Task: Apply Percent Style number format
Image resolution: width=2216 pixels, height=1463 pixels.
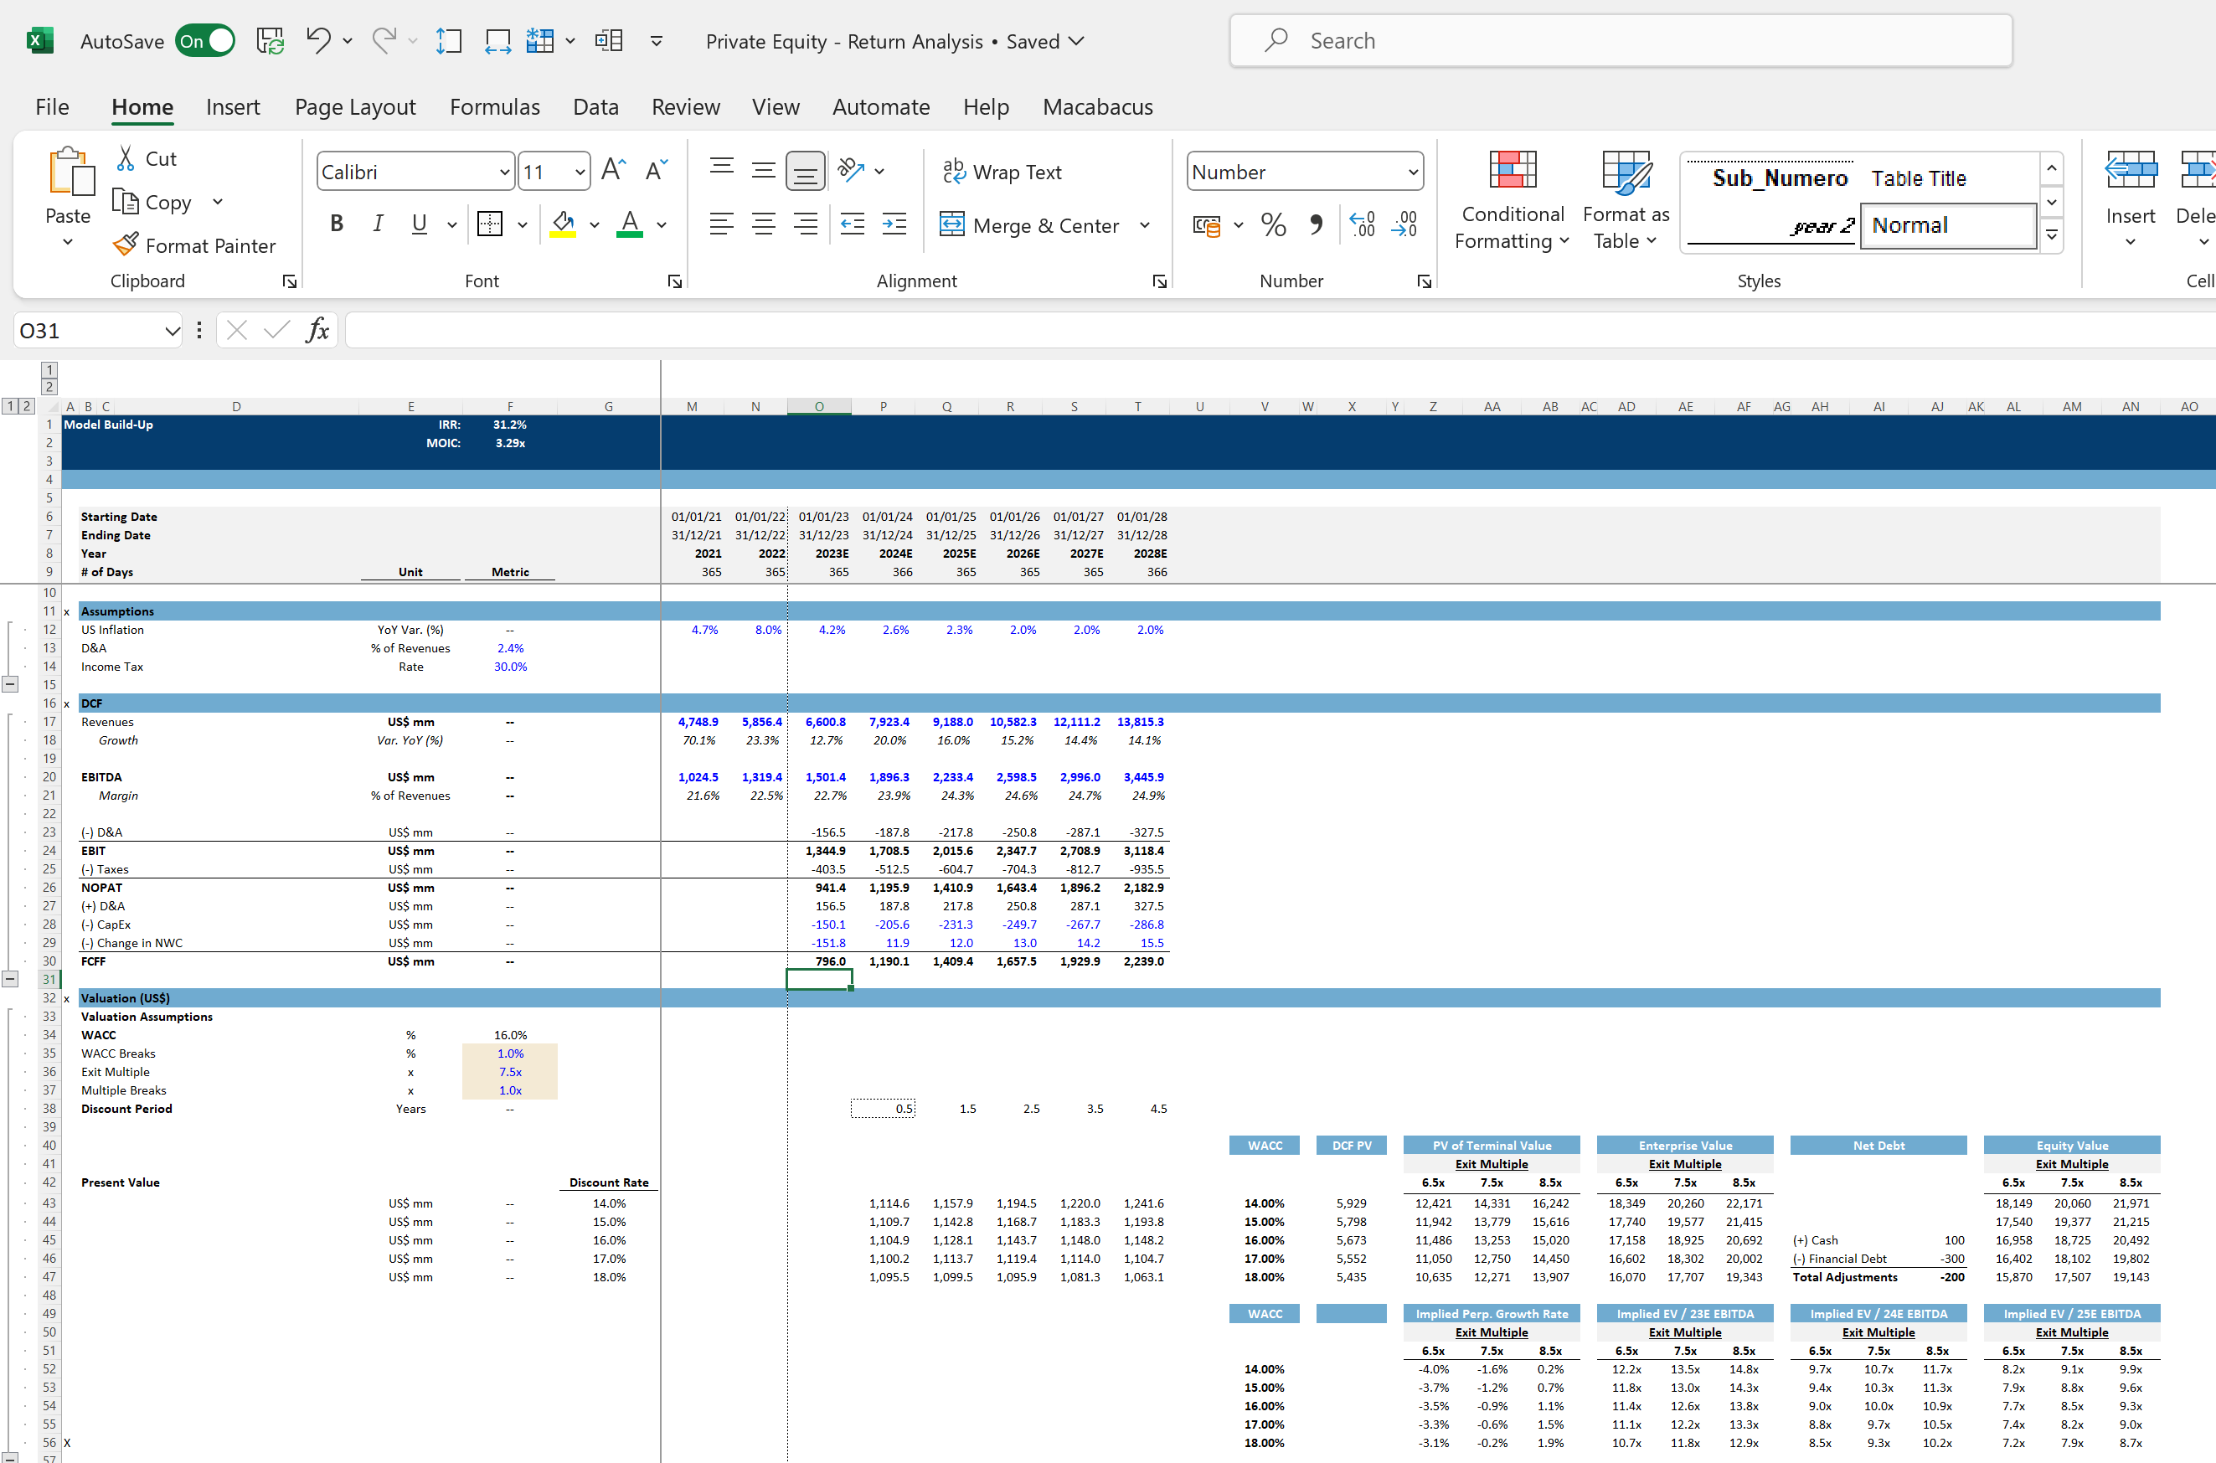Action: coord(1274,224)
